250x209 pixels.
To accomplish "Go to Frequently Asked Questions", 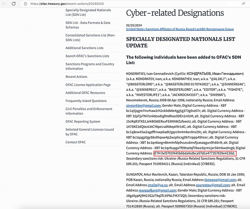I will [x=86, y=101].
